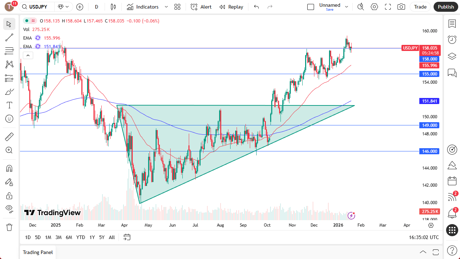Select the 5Y date range
The height and width of the screenshot is (259, 460).
click(102, 237)
